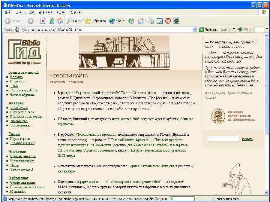Open the Справка menu

tap(76, 12)
